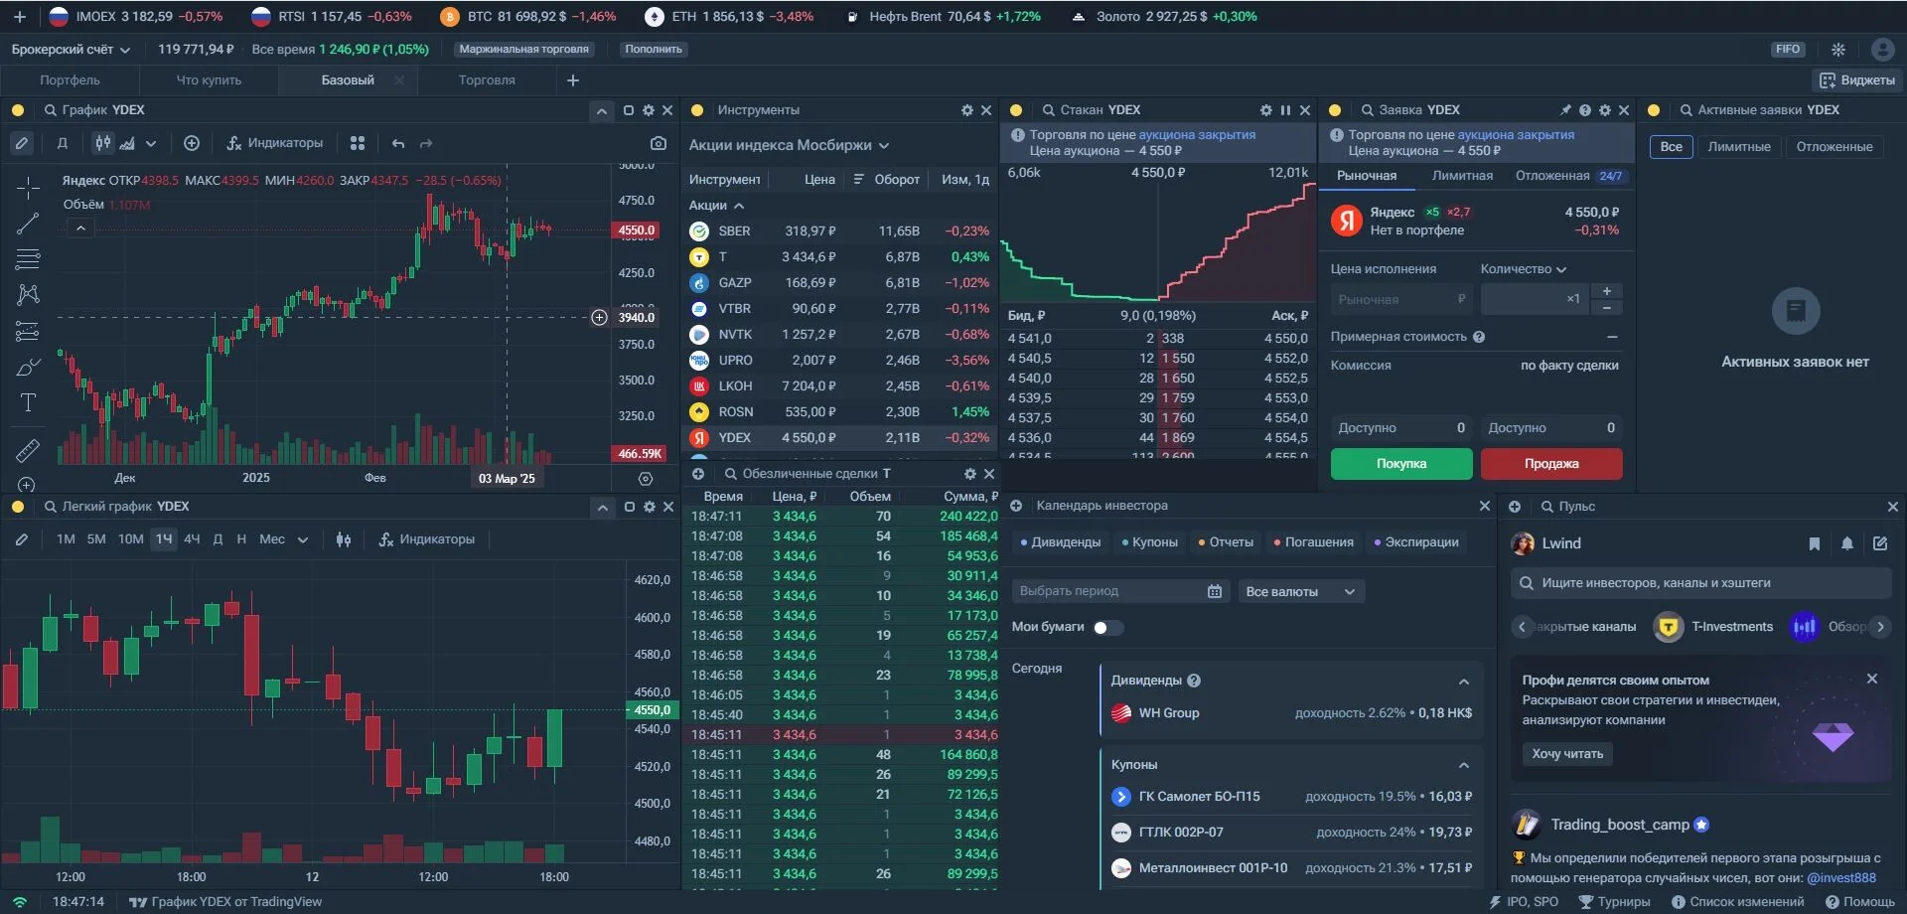Select the brush drawing tool
The width and height of the screenshot is (1907, 914).
pyautogui.click(x=28, y=367)
